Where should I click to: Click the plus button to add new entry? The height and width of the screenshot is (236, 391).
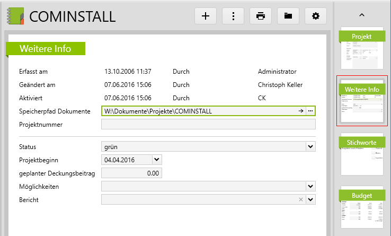coord(206,16)
